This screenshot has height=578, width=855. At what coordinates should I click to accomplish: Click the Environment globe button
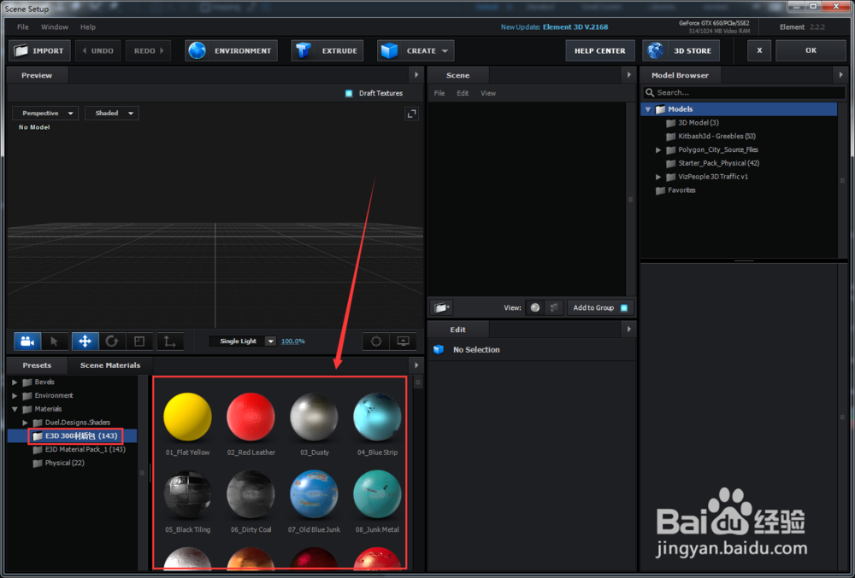231,50
